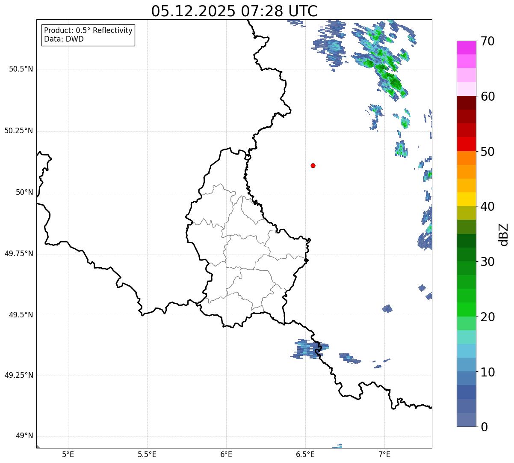Click the 49.5°N latitude label

pyautogui.click(x=21, y=315)
